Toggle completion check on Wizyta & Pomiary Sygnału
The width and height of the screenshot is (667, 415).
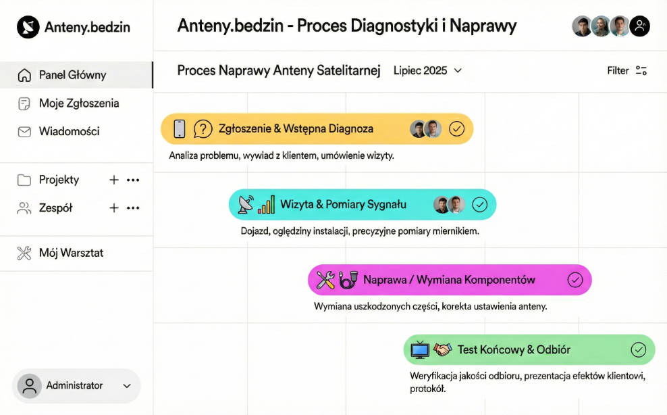click(480, 205)
